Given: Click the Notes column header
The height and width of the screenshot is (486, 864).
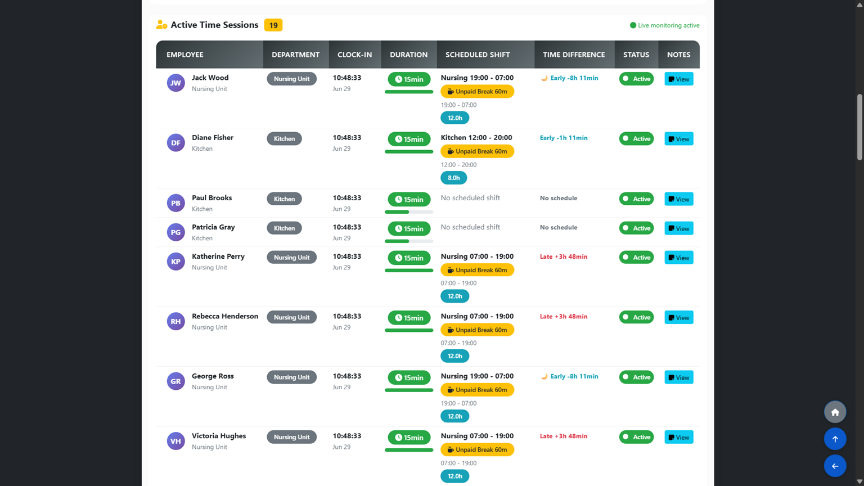Looking at the screenshot, I should [x=679, y=55].
